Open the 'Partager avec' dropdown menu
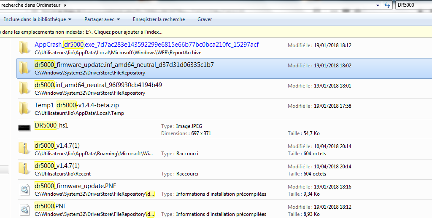Viewport: 432px width, 218px height. coord(102,19)
